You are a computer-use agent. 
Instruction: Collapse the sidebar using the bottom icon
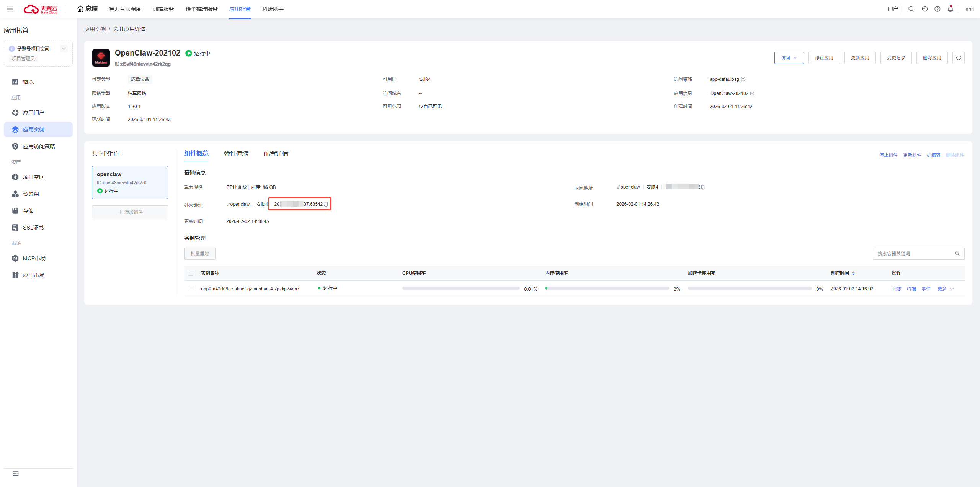click(x=16, y=474)
